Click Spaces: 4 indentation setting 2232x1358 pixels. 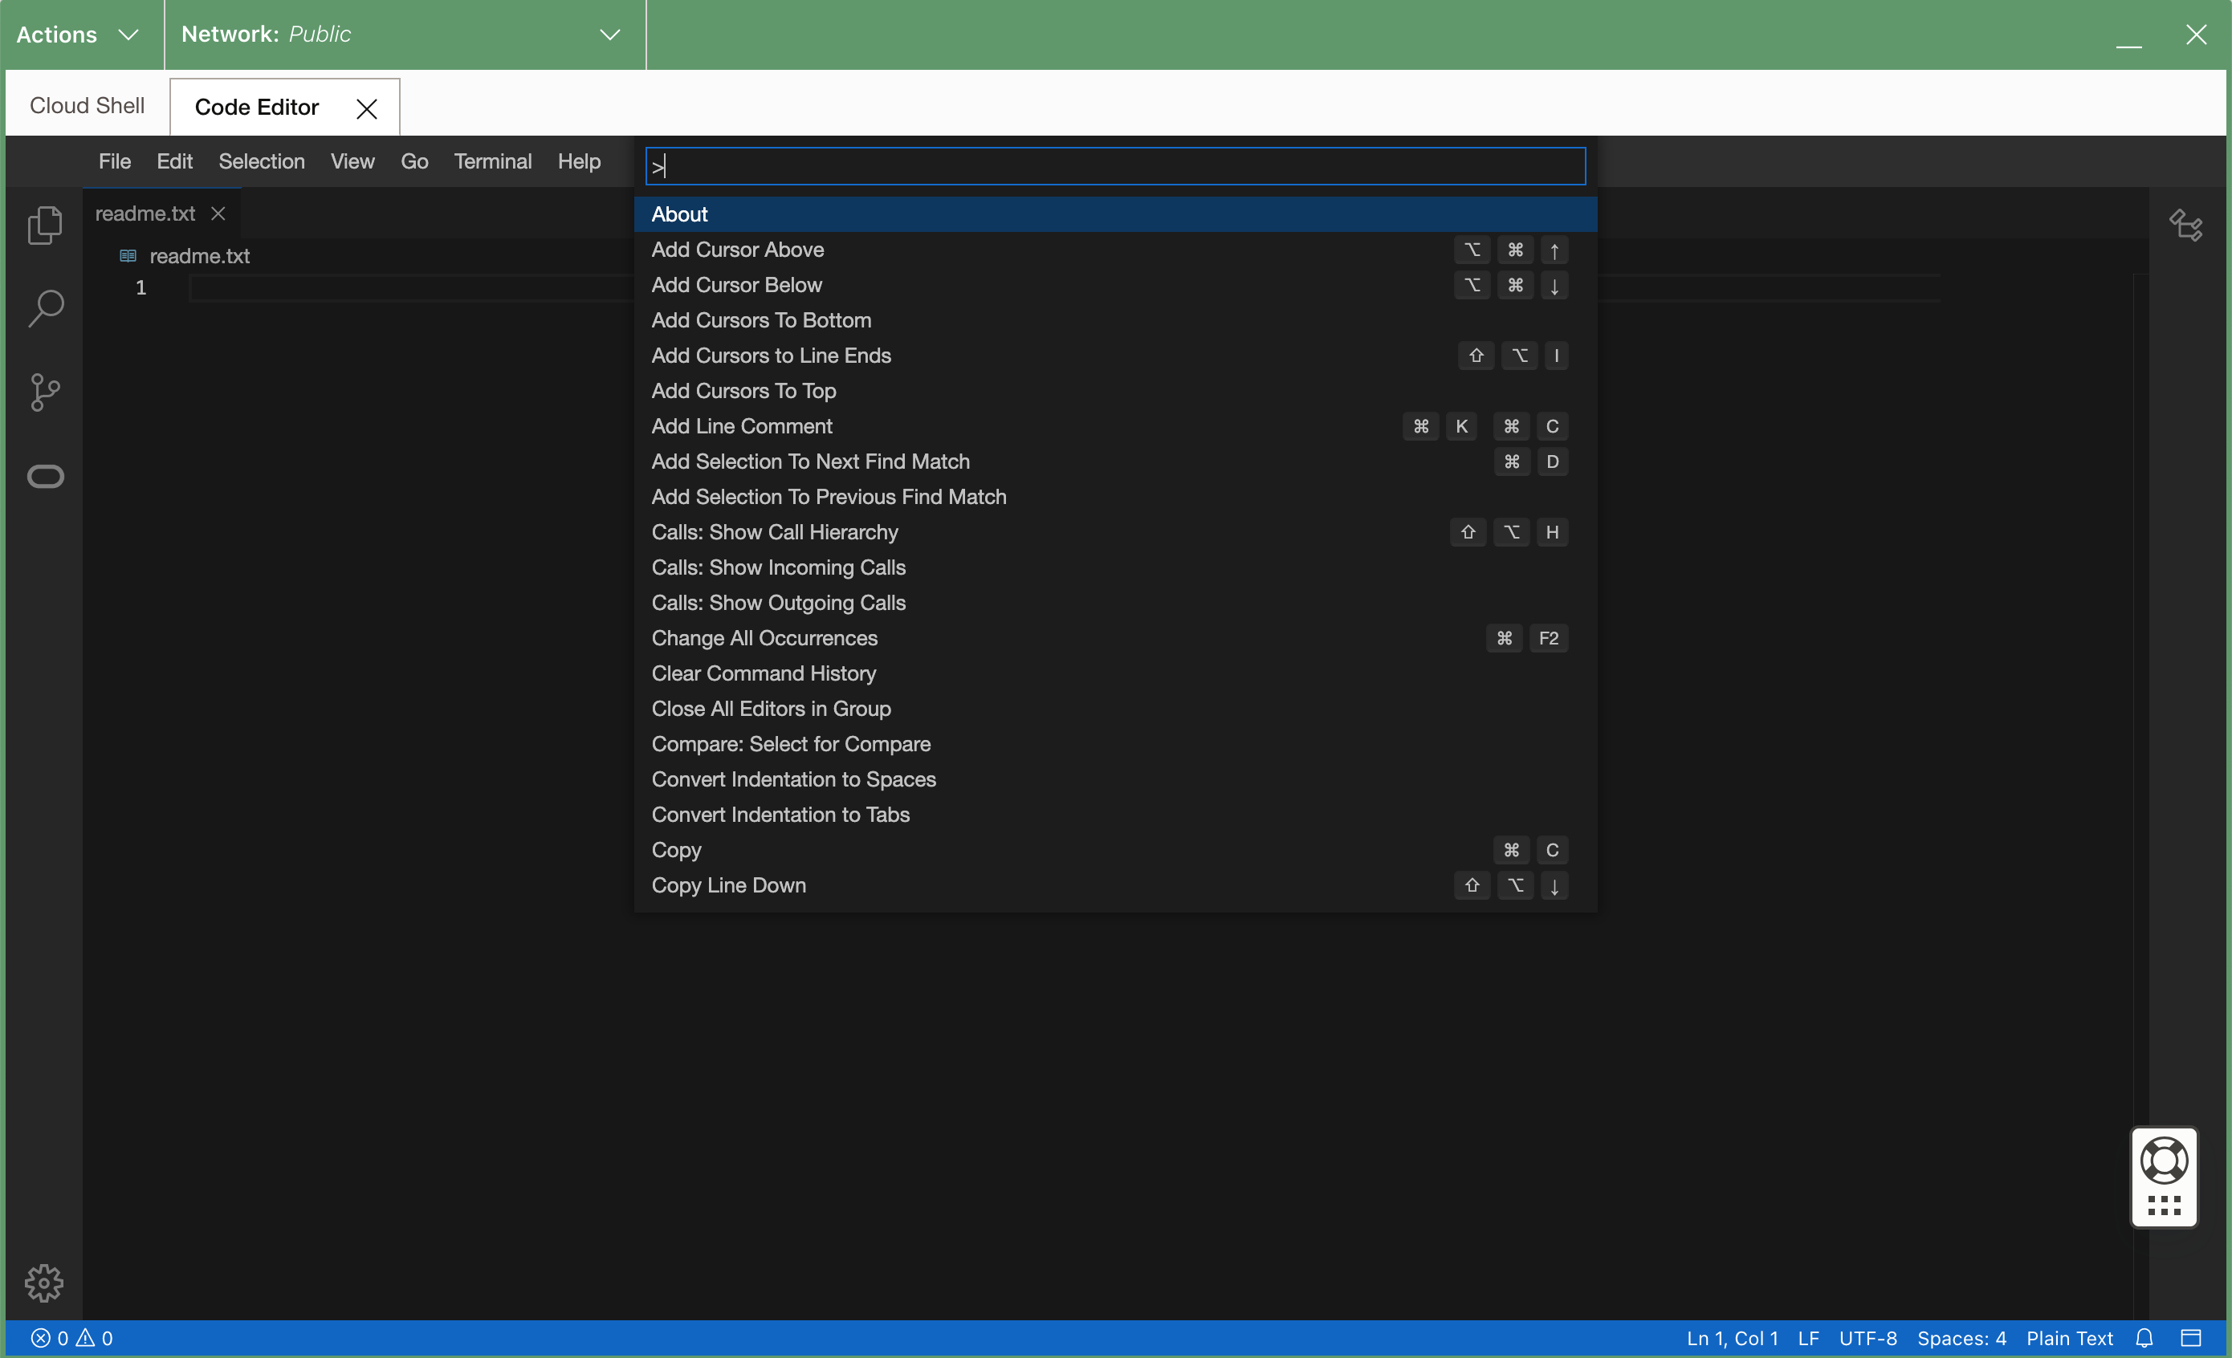point(1962,1338)
